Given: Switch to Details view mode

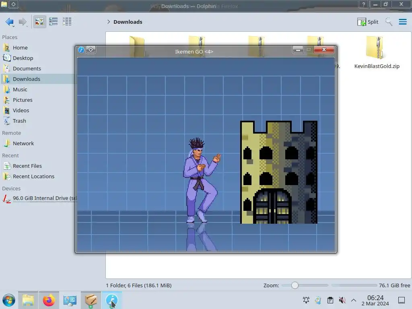Looking at the screenshot, I should click(67, 22).
